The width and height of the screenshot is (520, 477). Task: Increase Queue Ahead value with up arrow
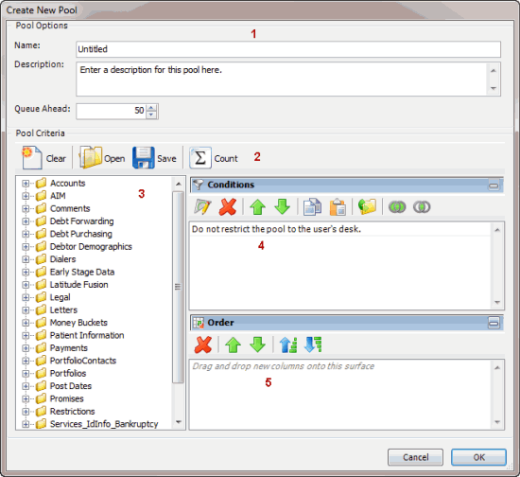(x=151, y=108)
